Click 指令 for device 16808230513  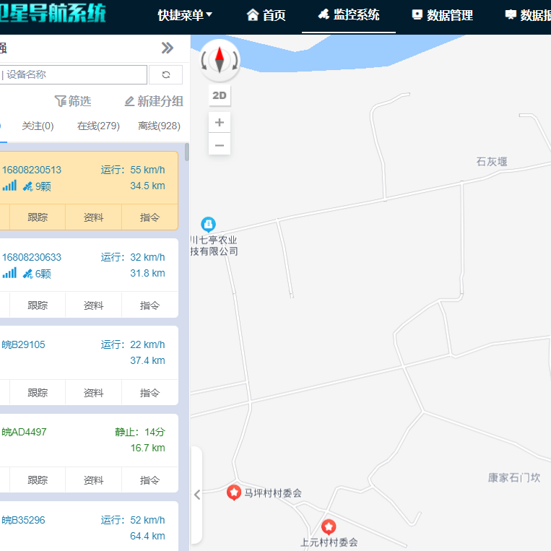149,217
